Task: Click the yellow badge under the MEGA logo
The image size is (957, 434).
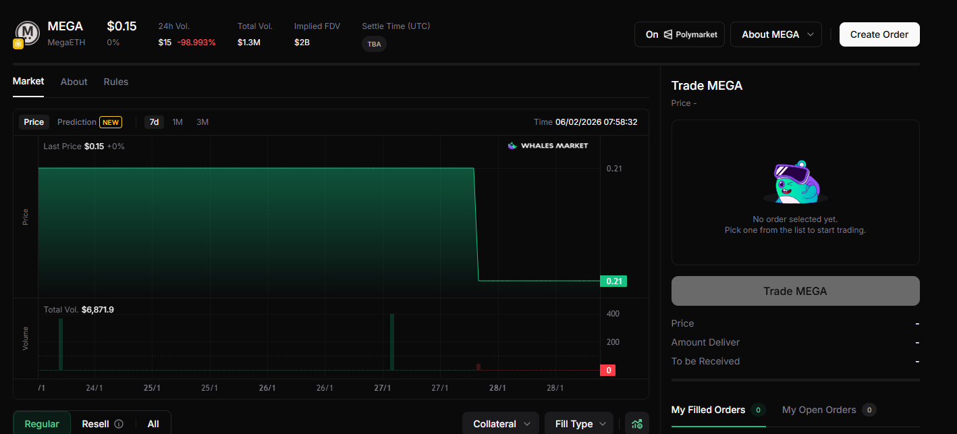Action: pos(18,43)
